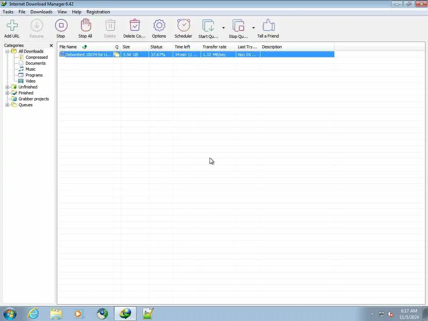This screenshot has height=321, width=428.
Task: Click the Q column header
Action: pyautogui.click(x=117, y=47)
